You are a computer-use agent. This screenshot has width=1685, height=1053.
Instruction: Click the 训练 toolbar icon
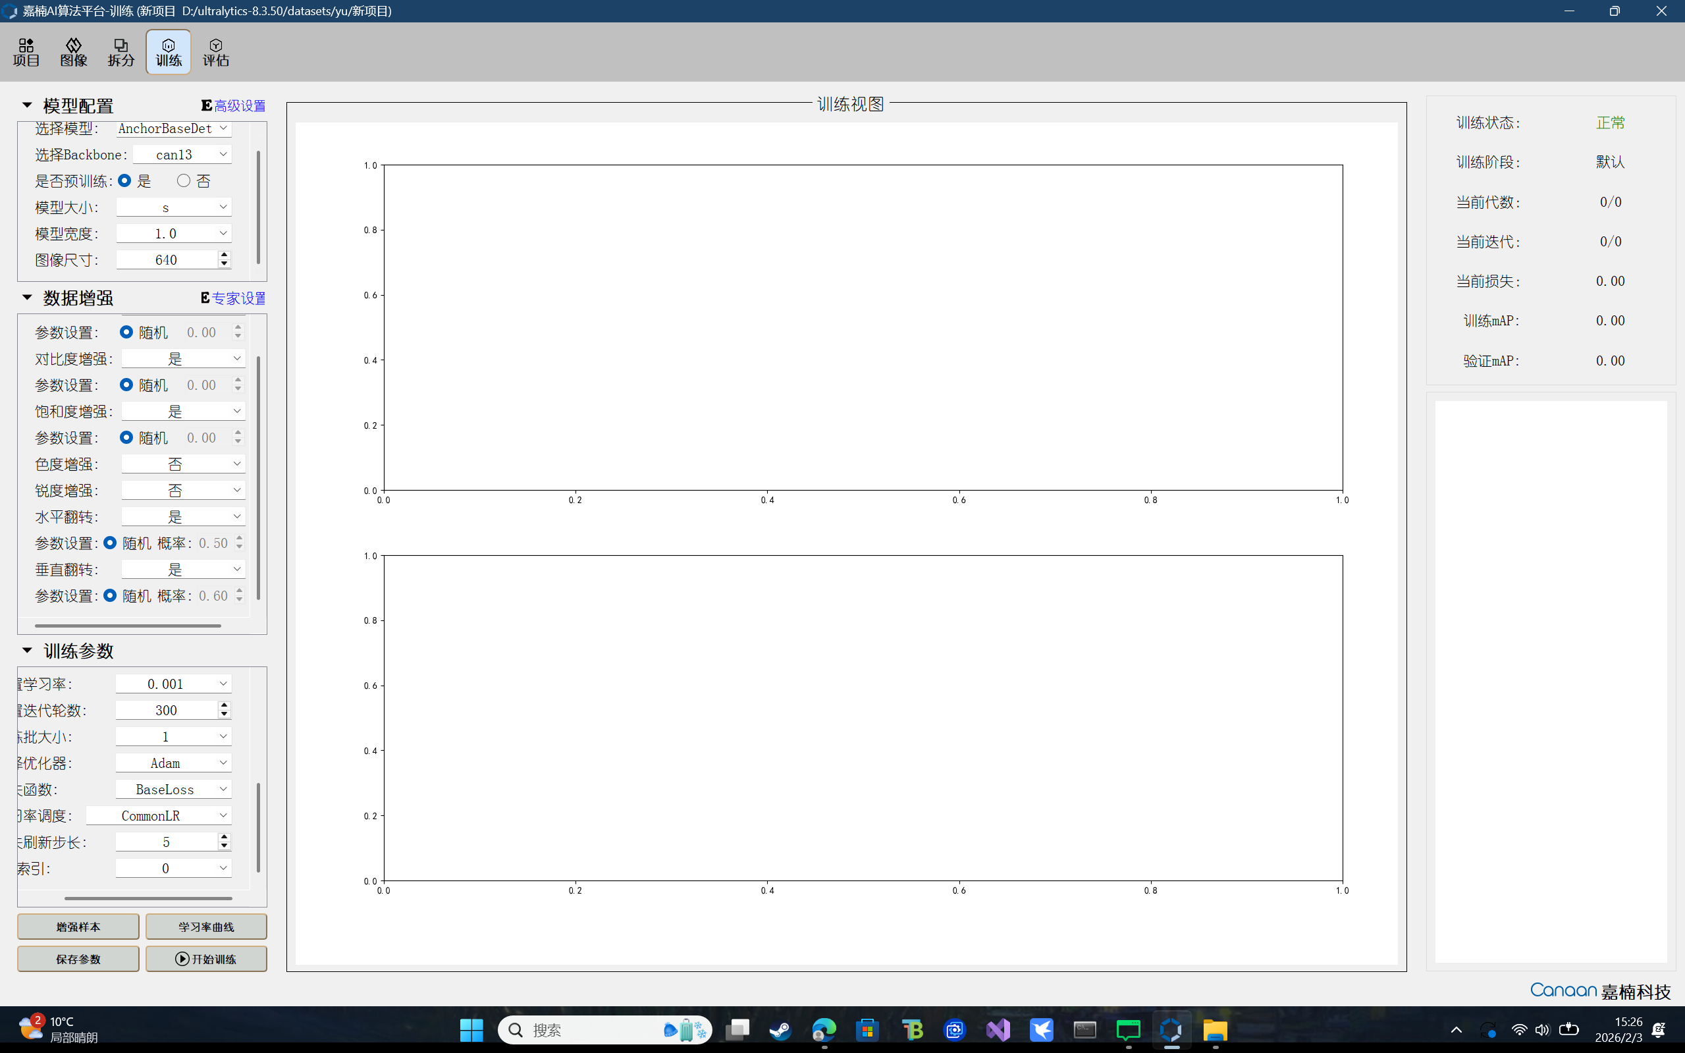tap(168, 52)
